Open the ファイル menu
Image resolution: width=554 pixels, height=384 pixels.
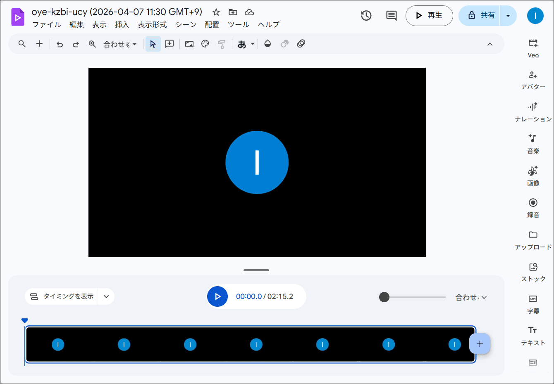(47, 25)
